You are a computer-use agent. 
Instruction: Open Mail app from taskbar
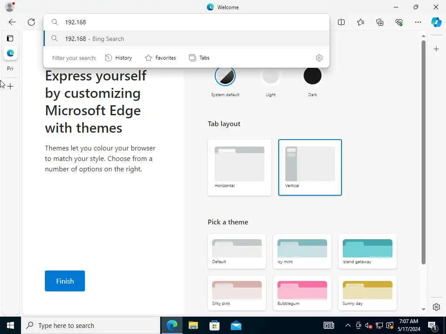pyautogui.click(x=236, y=325)
